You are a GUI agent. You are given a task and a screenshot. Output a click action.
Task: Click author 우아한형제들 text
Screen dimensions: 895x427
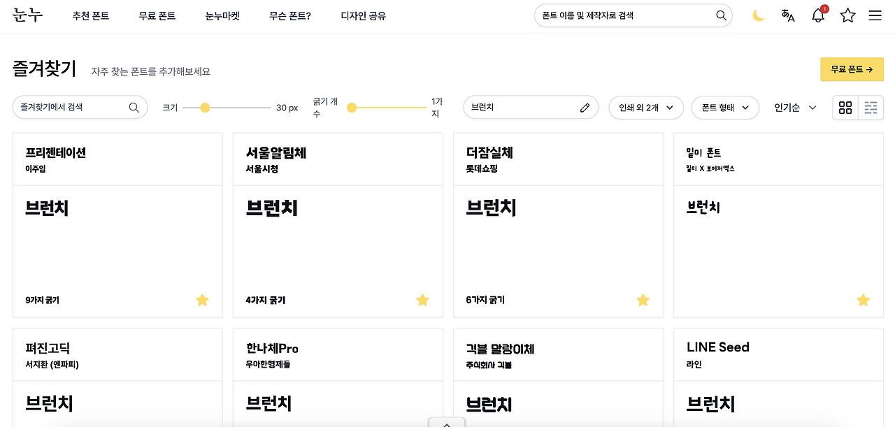(268, 365)
